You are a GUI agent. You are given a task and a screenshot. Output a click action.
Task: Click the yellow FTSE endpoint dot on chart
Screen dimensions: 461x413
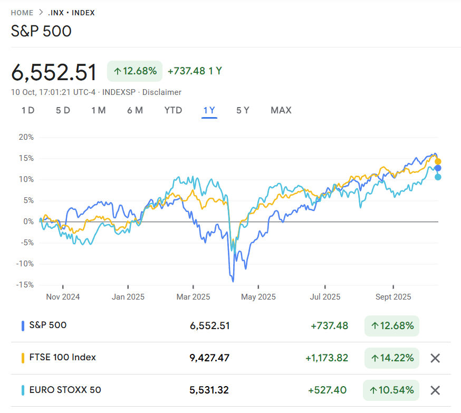tap(438, 161)
